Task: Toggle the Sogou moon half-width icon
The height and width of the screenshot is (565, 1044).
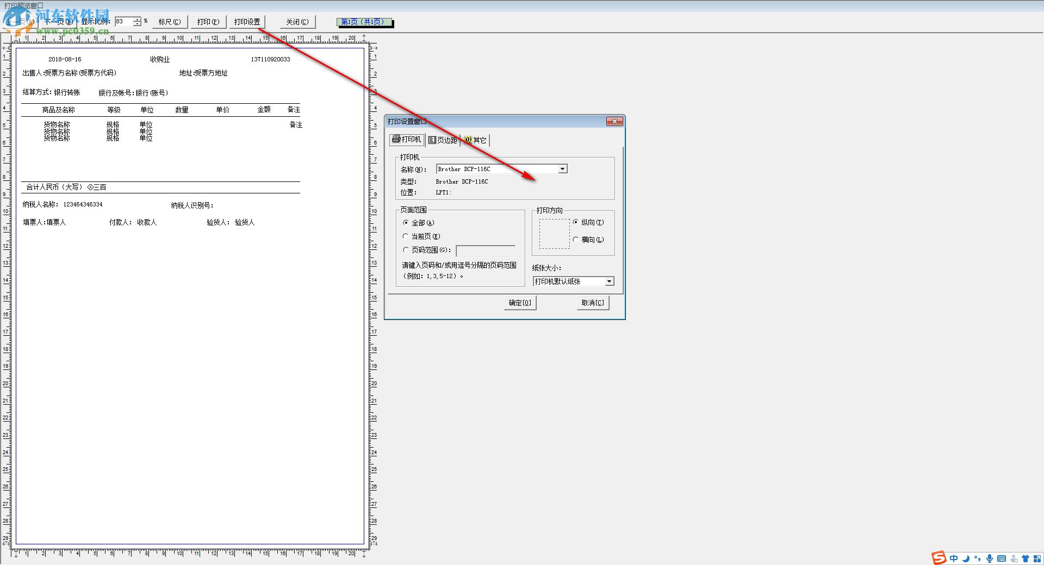Action: click(966, 558)
